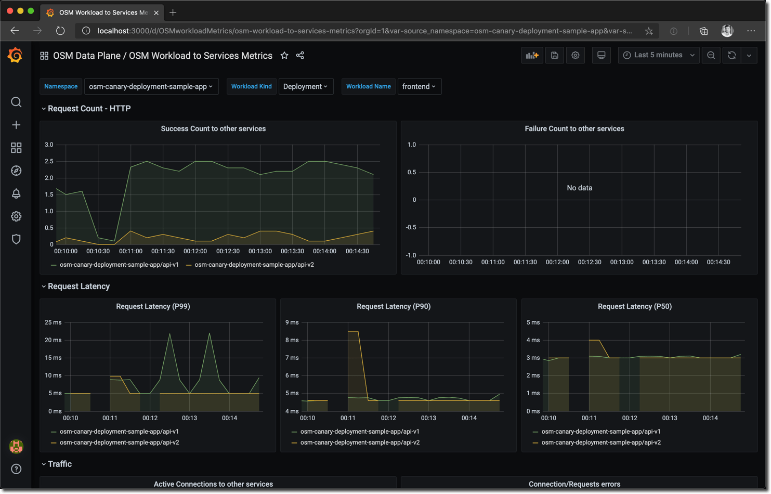Click the Request Latency (P99) panel title
Viewport: 771px width, 494px height.
[153, 306]
